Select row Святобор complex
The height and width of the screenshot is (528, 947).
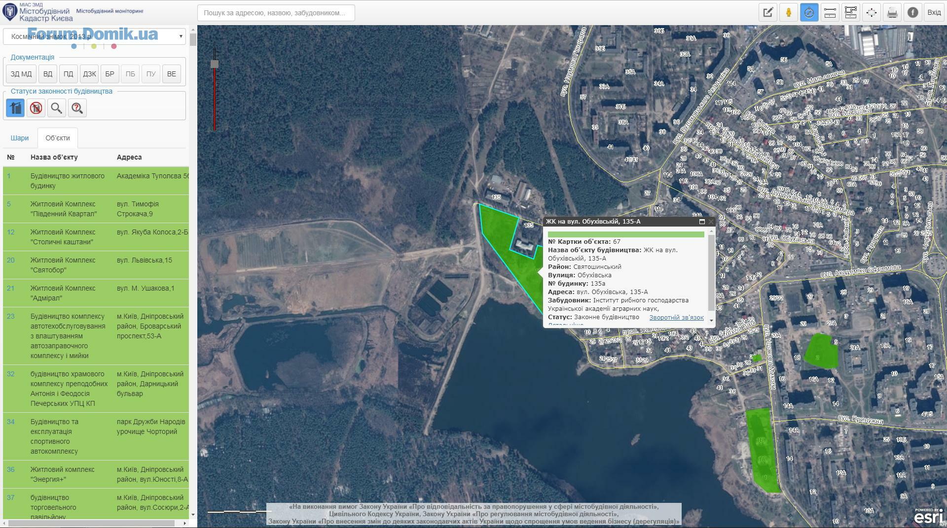pos(96,265)
